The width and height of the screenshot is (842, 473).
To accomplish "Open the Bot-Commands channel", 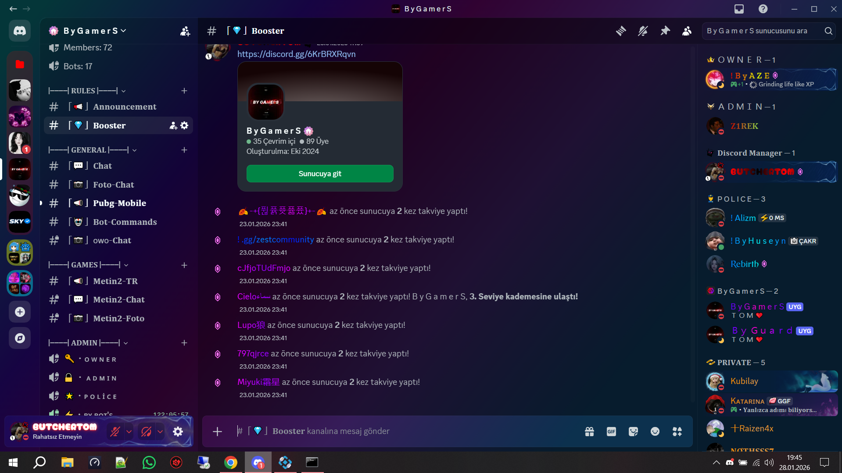I will 118,222.
